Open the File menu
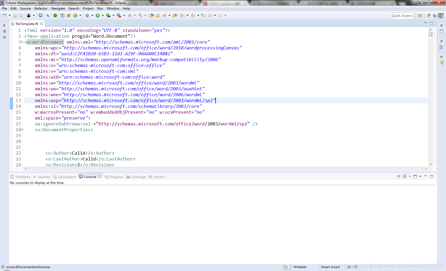446x271 pixels. coord(5,9)
